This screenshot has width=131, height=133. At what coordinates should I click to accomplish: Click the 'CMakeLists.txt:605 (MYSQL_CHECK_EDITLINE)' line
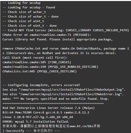[39, 72]
